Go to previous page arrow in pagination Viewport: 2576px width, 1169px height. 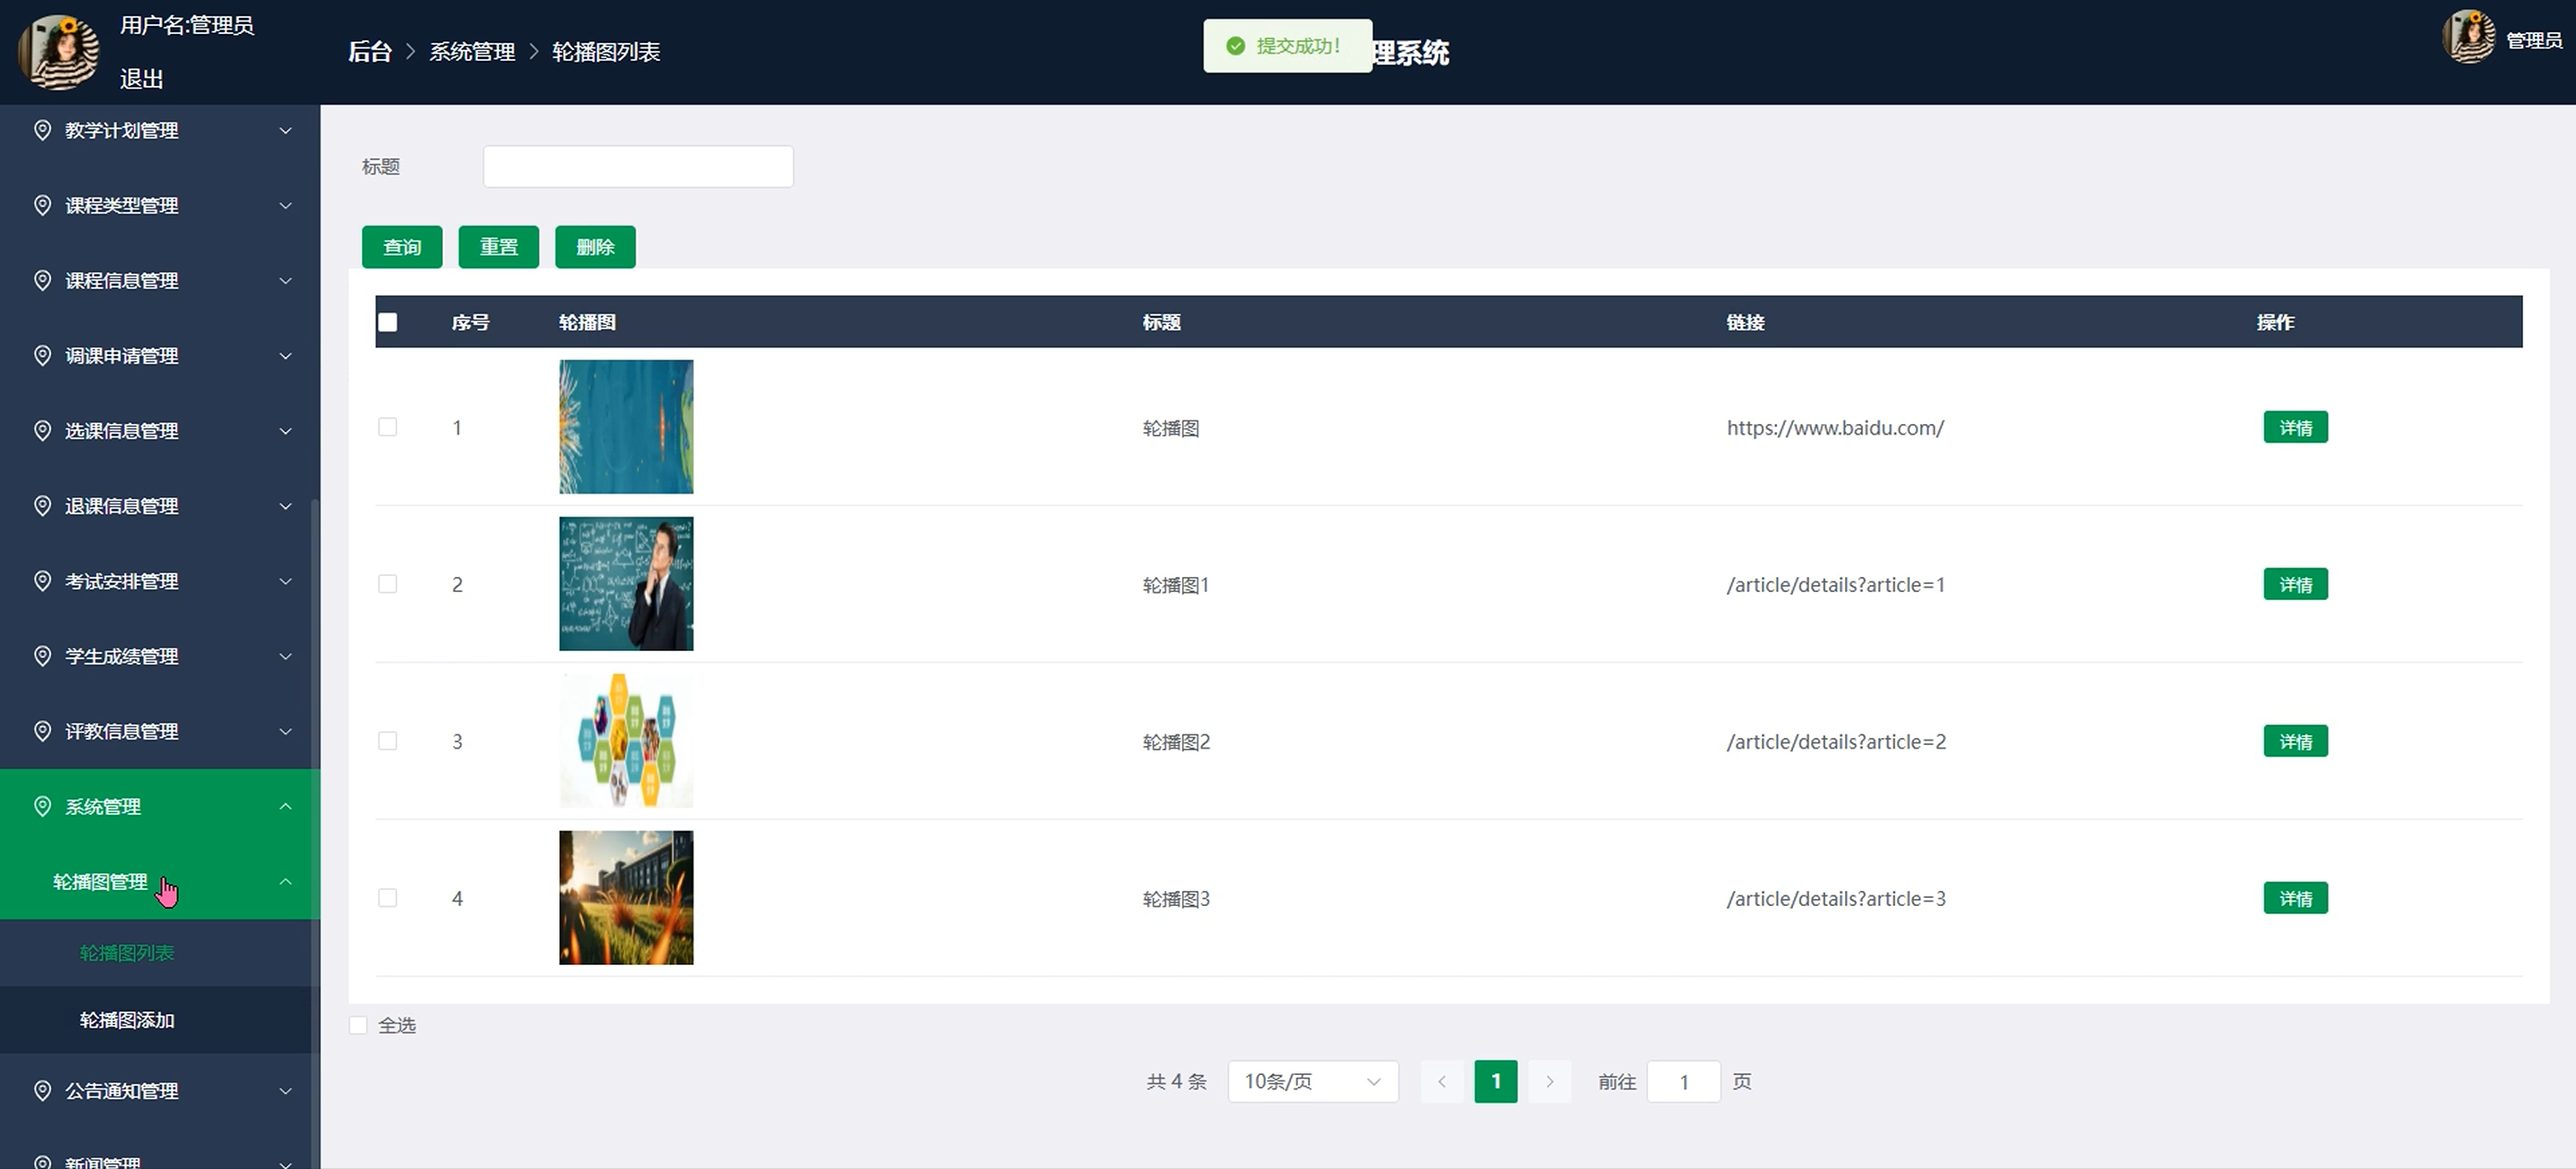[x=1442, y=1081]
